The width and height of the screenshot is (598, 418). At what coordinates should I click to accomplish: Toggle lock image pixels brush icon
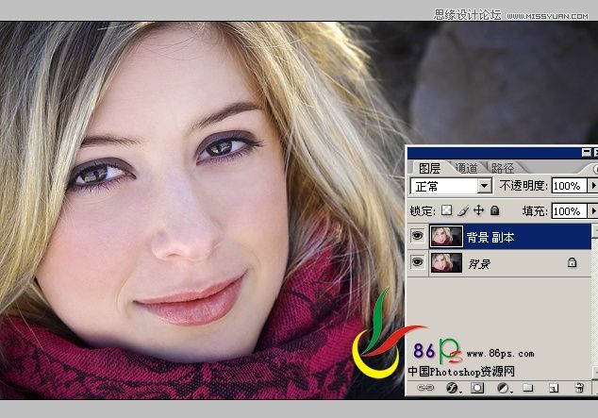coord(463,210)
